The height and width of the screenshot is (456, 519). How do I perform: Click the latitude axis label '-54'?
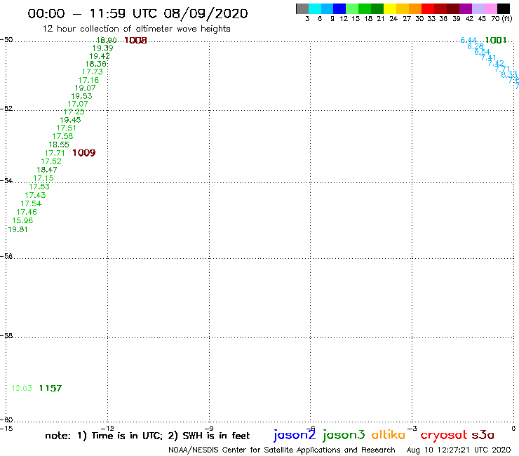pos(6,180)
